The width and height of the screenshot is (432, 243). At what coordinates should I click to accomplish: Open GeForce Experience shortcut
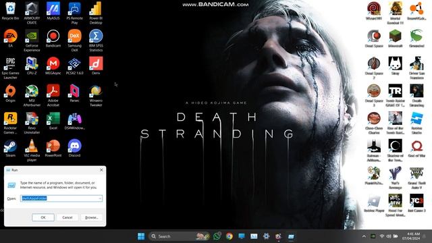32,40
